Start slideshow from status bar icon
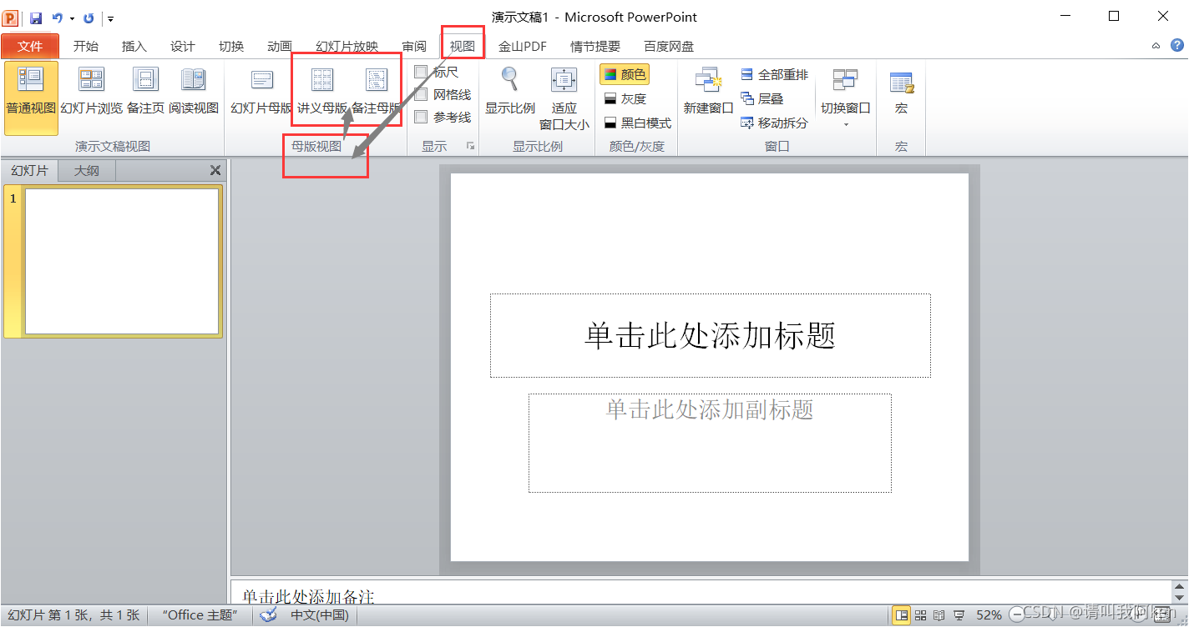The image size is (1189, 627). [x=959, y=615]
